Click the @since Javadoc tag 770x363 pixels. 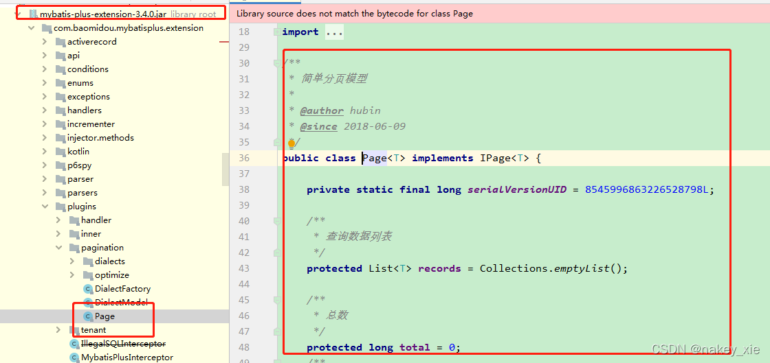(319, 126)
